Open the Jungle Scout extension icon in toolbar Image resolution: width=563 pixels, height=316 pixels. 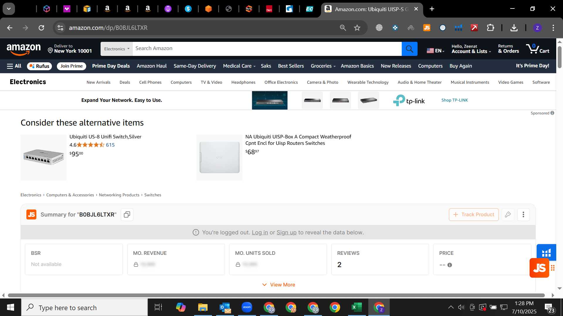tap(427, 28)
